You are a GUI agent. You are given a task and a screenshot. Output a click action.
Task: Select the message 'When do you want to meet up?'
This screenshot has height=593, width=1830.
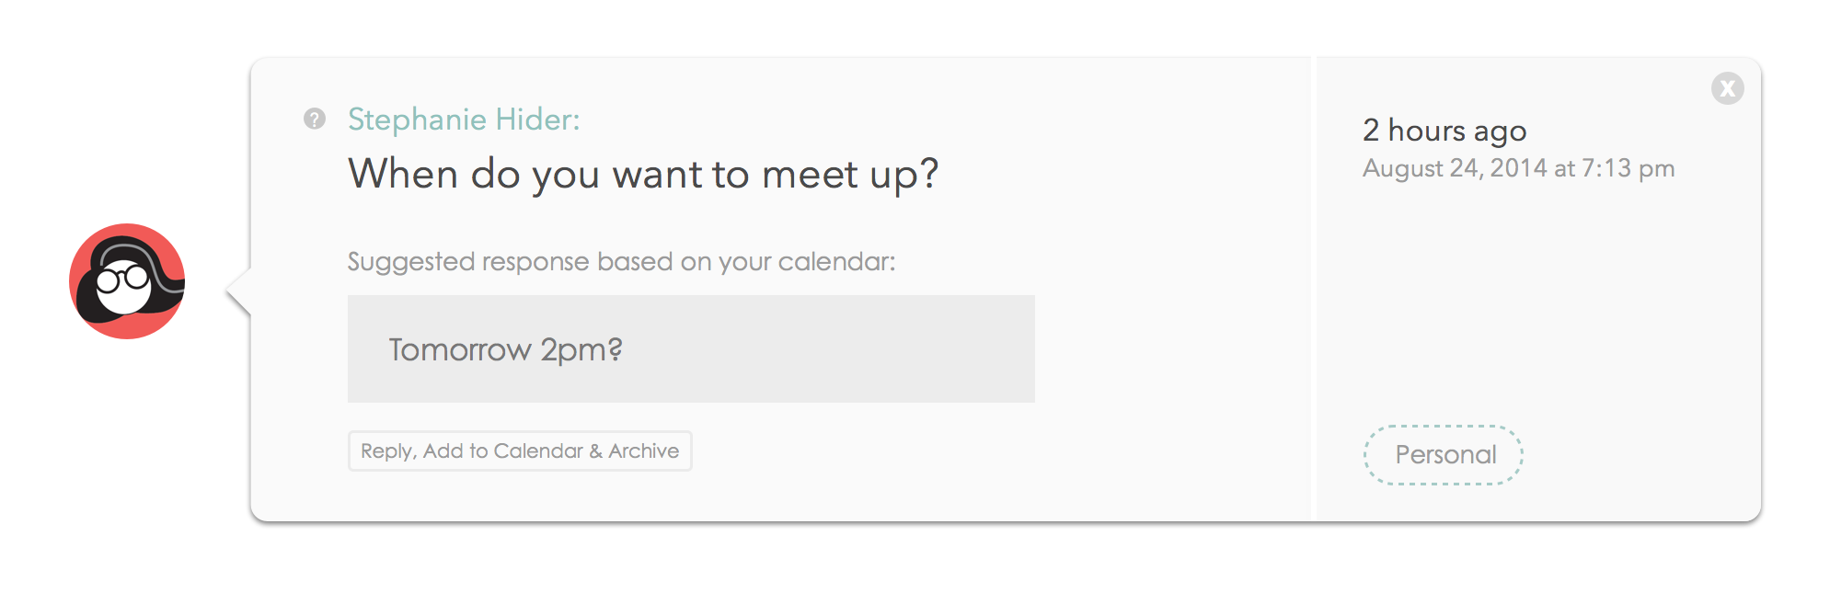[642, 174]
